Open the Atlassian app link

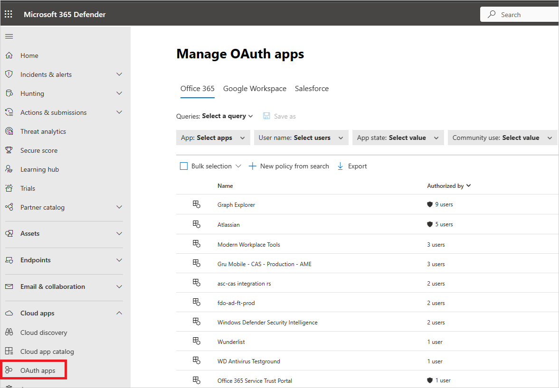tap(228, 224)
